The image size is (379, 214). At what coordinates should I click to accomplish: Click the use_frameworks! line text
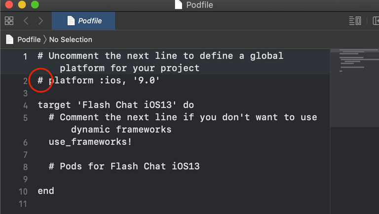click(x=90, y=142)
